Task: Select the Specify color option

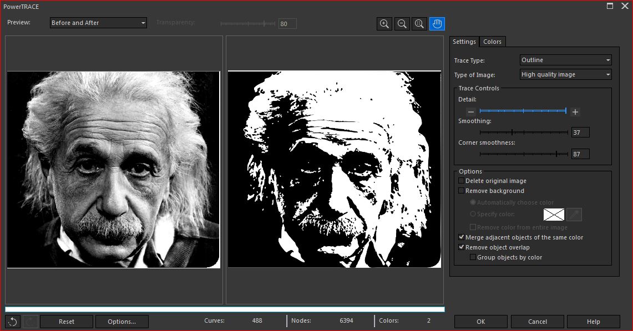Action: pos(473,214)
